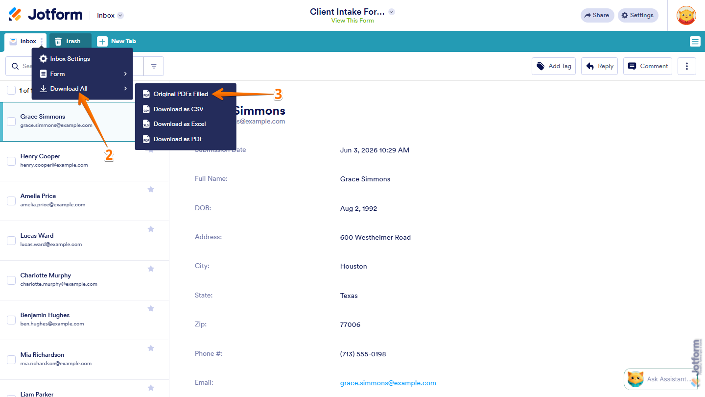Click the Share button
Image resolution: width=705 pixels, height=397 pixels.
point(597,15)
